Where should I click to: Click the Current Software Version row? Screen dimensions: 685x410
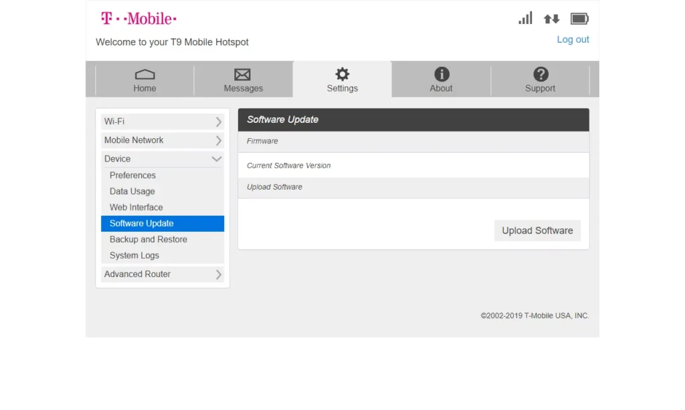coord(413,166)
